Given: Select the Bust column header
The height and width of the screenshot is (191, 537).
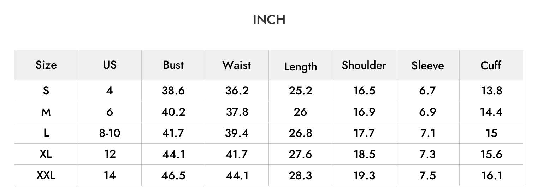Looking at the screenshot, I should [173, 65].
